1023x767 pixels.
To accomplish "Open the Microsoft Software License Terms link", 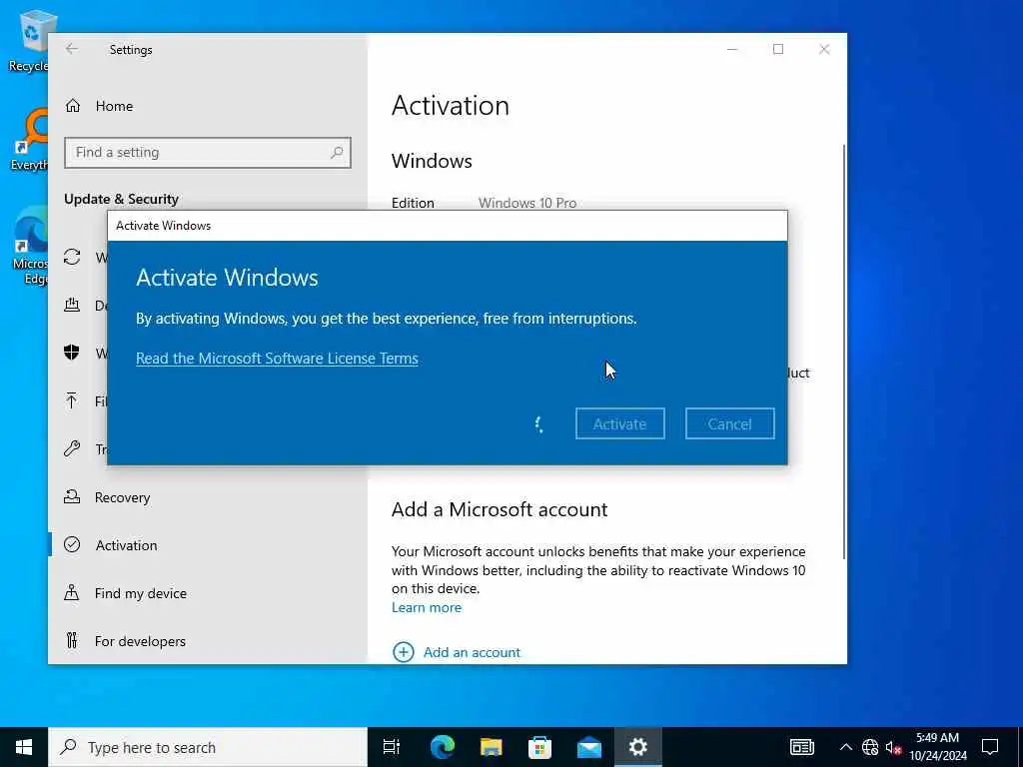I will tap(277, 359).
